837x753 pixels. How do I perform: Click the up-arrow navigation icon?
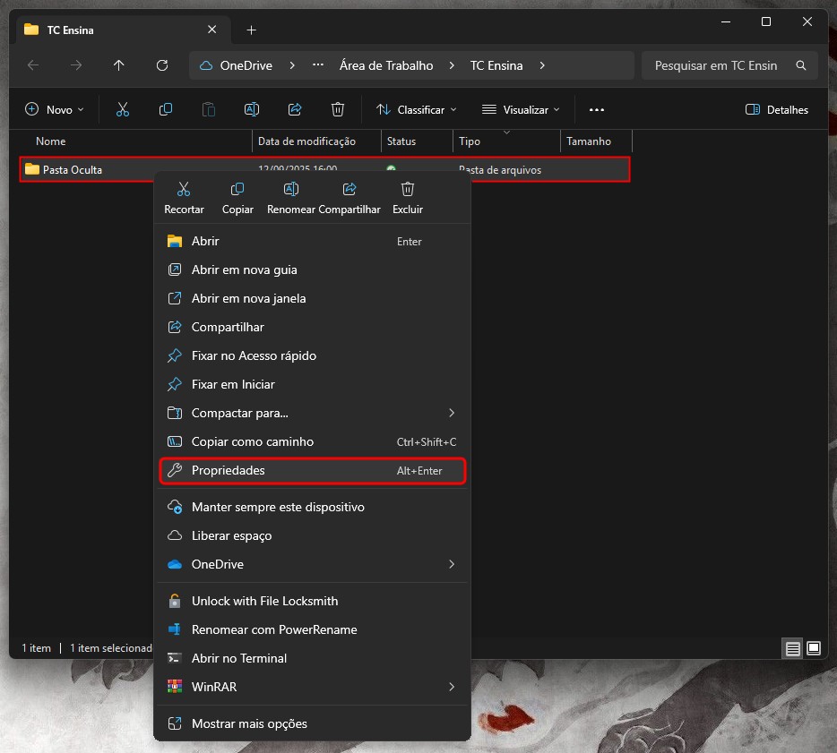[x=119, y=65]
